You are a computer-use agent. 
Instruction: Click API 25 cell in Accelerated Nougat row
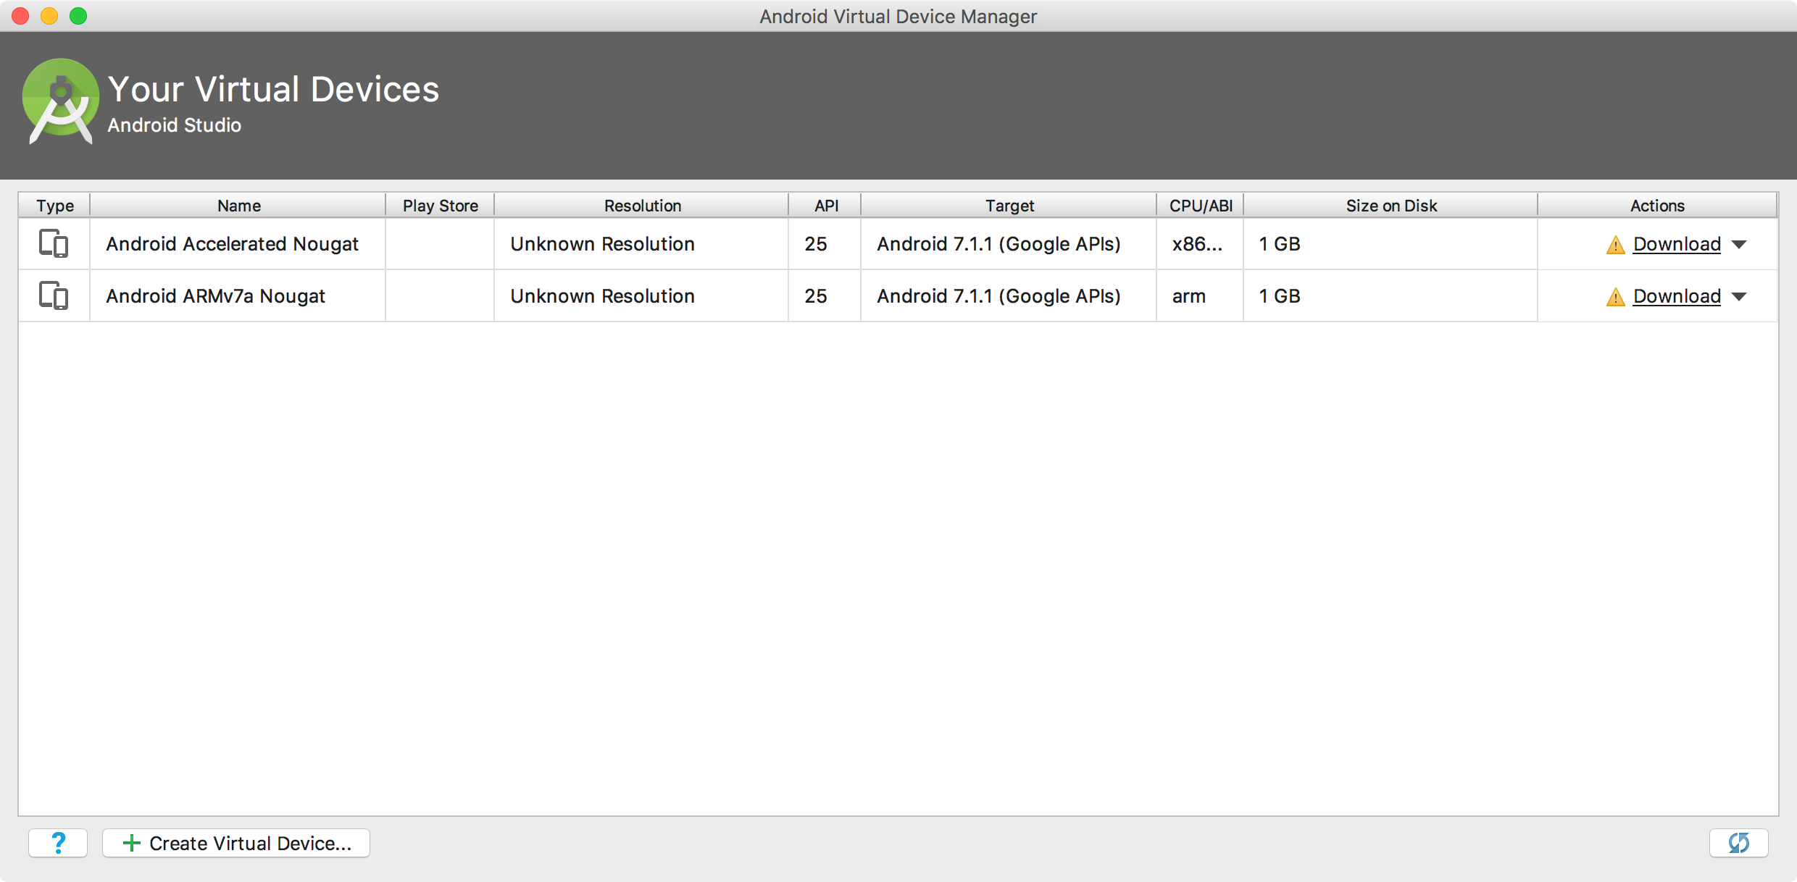click(x=825, y=244)
